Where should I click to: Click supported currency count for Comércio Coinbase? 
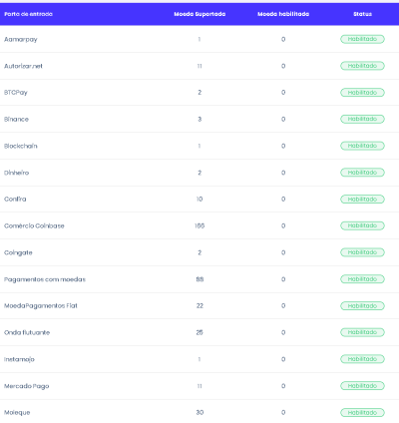199,225
